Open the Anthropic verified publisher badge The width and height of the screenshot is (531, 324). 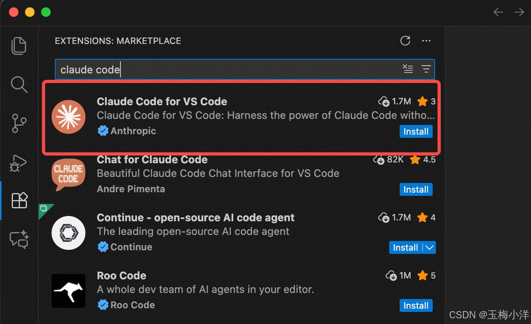pyautogui.click(x=104, y=131)
